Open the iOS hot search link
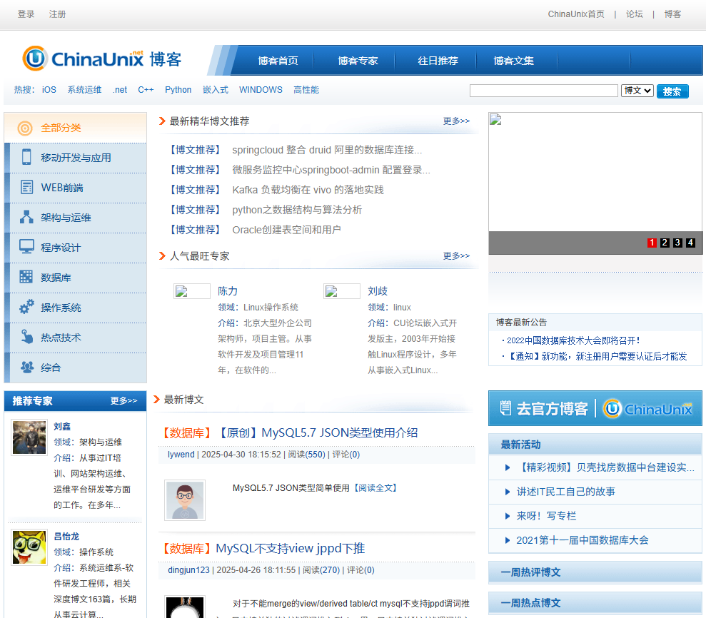Screen dimensions: 706x618 click(49, 90)
